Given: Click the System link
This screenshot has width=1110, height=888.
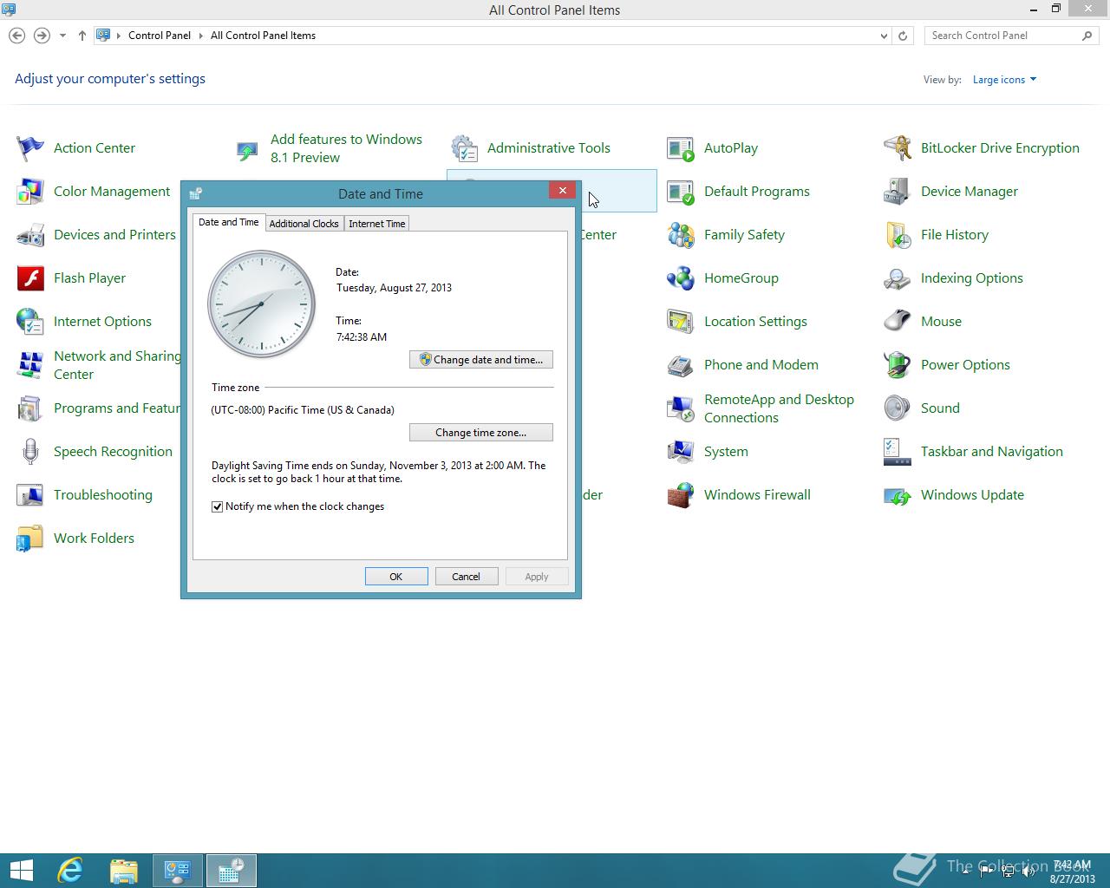Looking at the screenshot, I should click(x=726, y=452).
